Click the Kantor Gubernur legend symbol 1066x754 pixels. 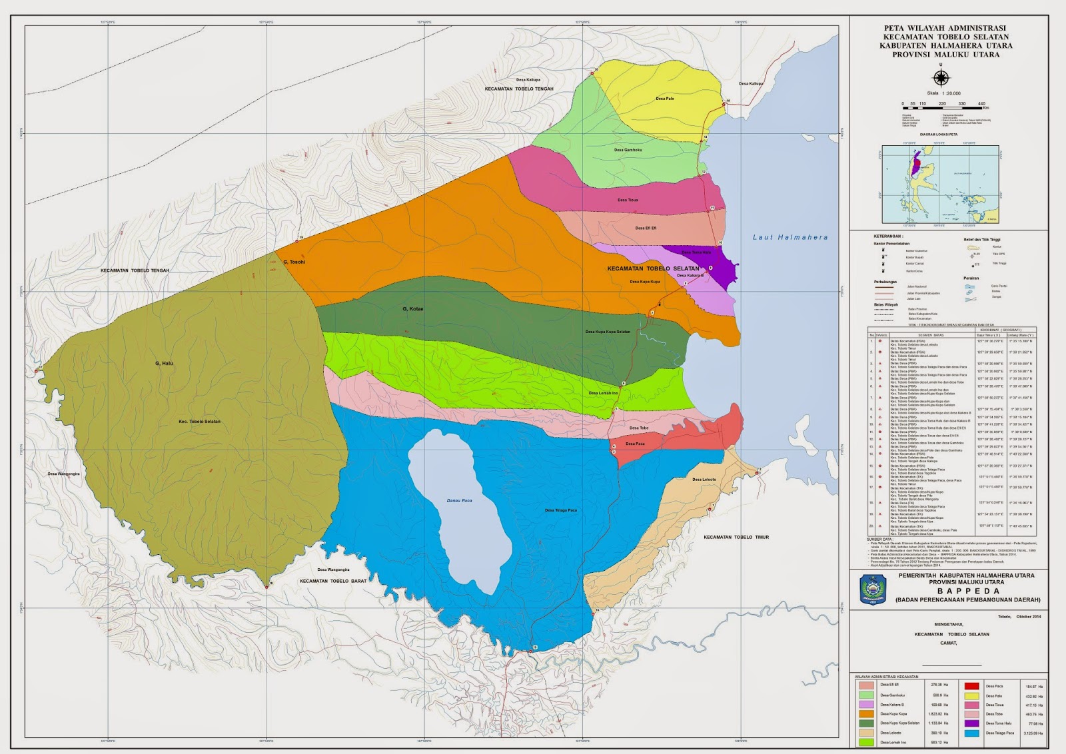883,250
